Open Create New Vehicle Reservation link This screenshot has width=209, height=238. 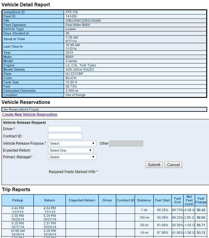[30, 114]
